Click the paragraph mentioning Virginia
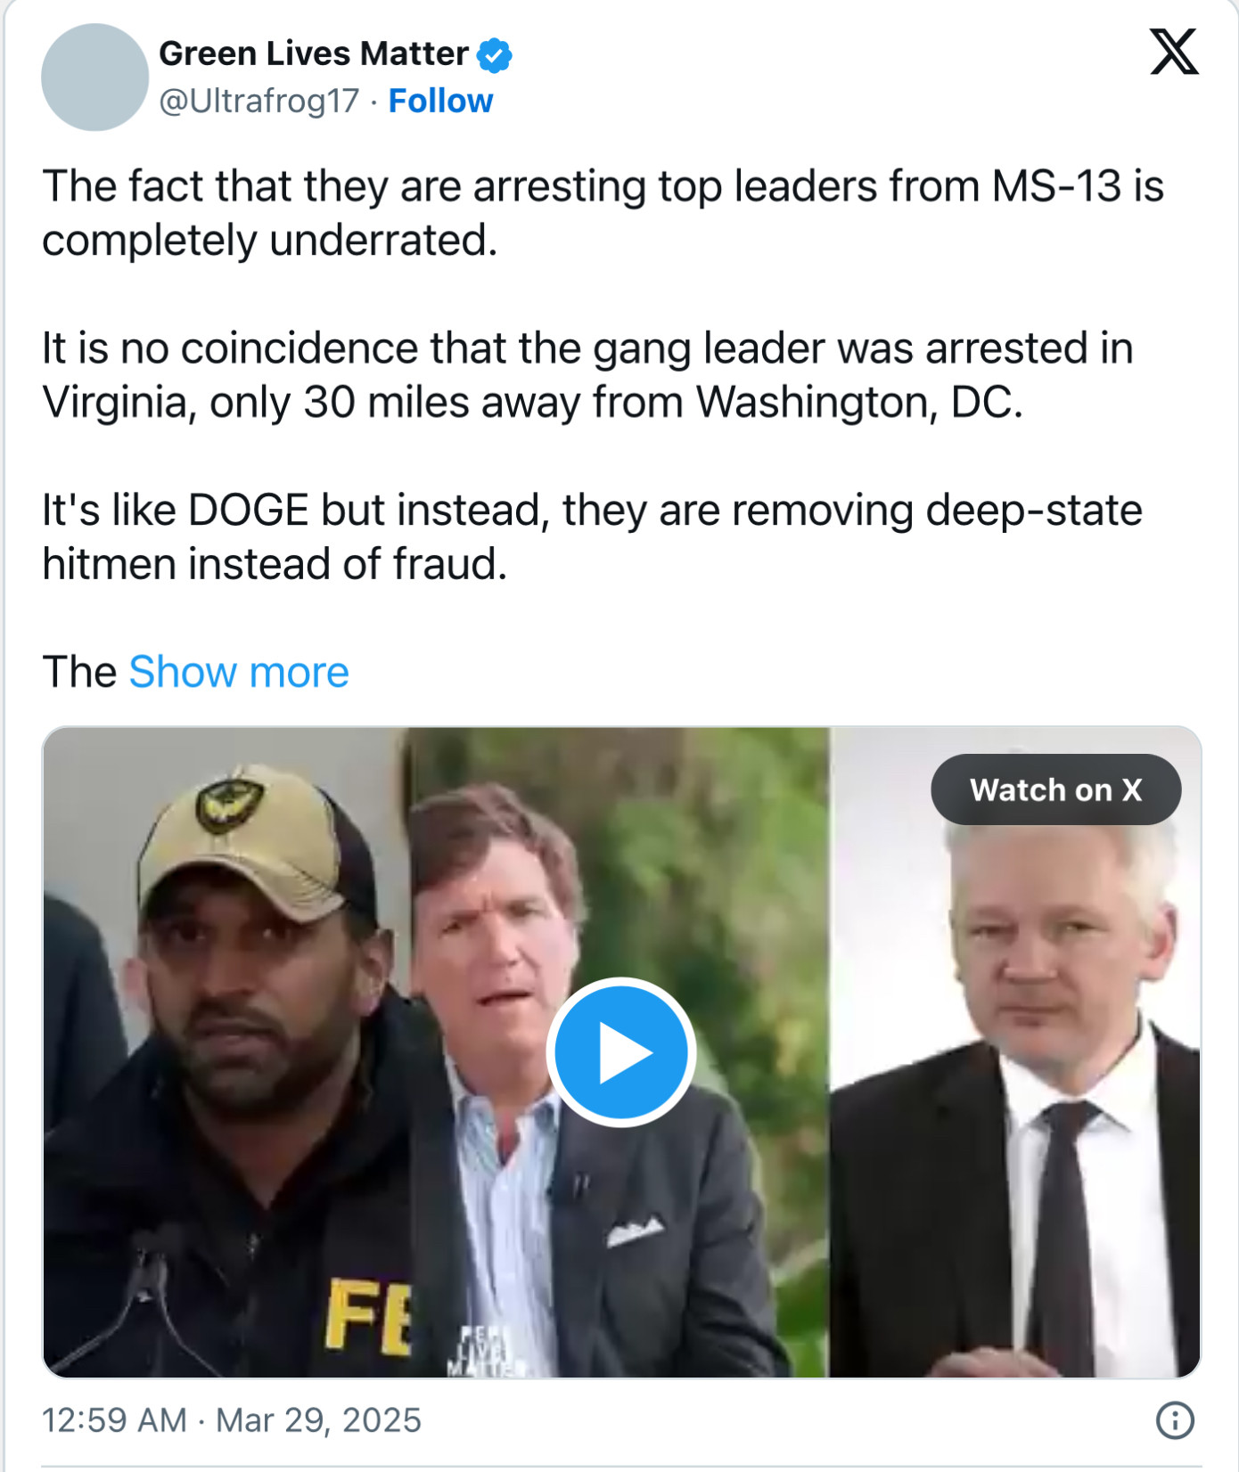The image size is (1239, 1472). point(587,375)
